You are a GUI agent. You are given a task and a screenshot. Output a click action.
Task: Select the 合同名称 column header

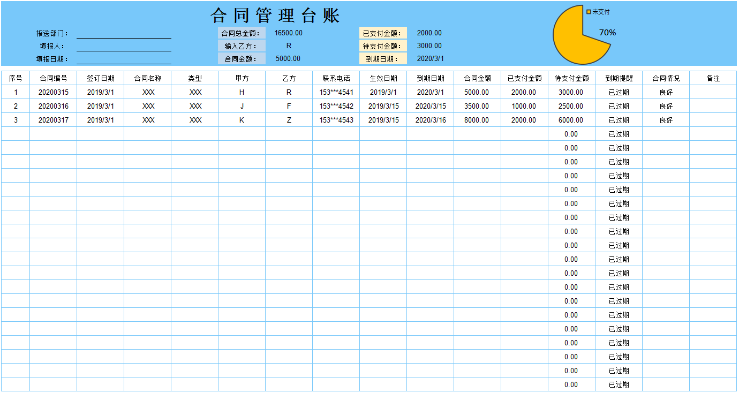(148, 78)
